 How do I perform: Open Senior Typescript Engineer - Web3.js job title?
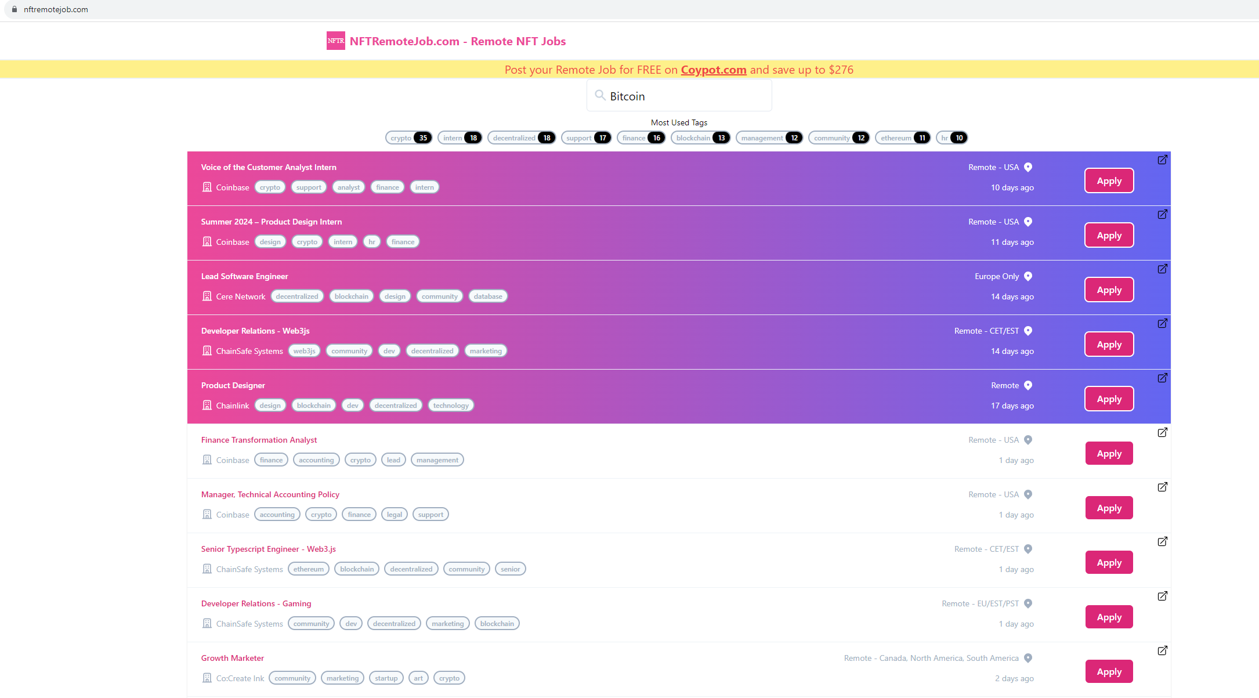[268, 549]
